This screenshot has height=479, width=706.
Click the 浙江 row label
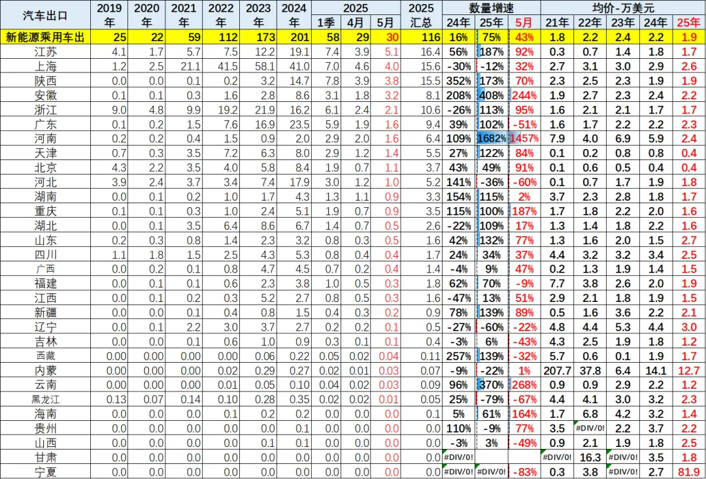click(46, 110)
